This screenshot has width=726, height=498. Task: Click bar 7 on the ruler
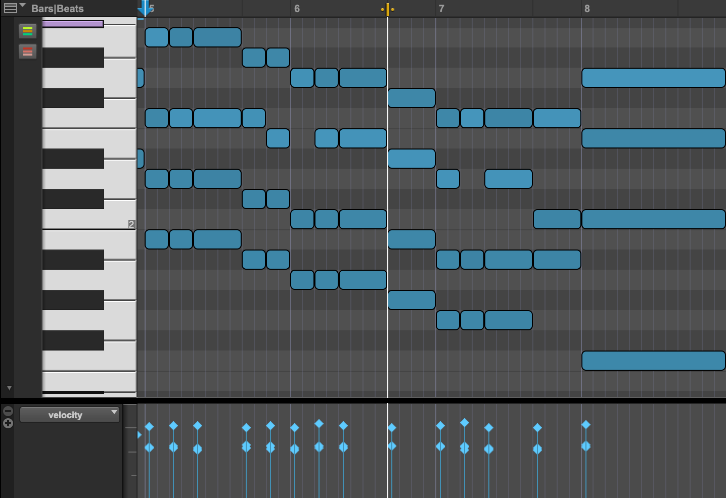click(x=441, y=9)
